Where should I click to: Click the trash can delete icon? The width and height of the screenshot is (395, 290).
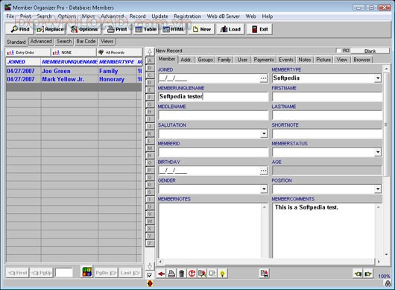(181, 274)
